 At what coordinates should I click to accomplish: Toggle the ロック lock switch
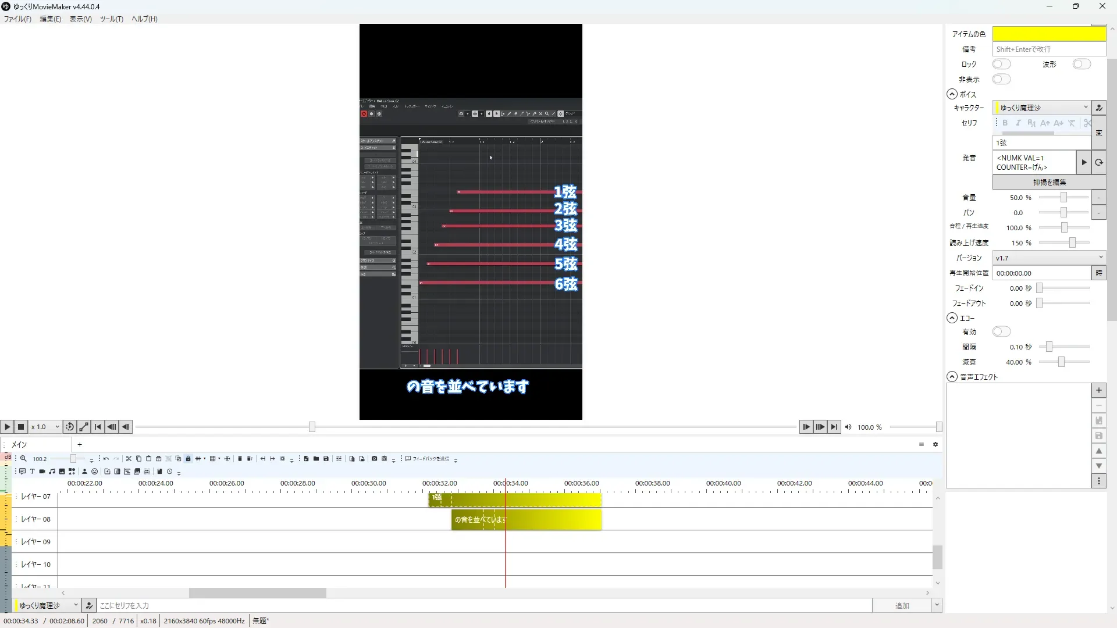(x=1001, y=64)
